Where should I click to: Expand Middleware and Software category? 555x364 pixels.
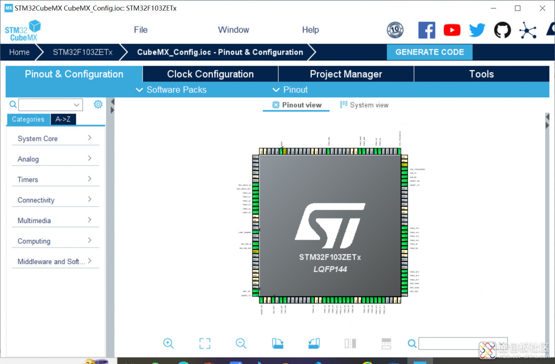55,261
